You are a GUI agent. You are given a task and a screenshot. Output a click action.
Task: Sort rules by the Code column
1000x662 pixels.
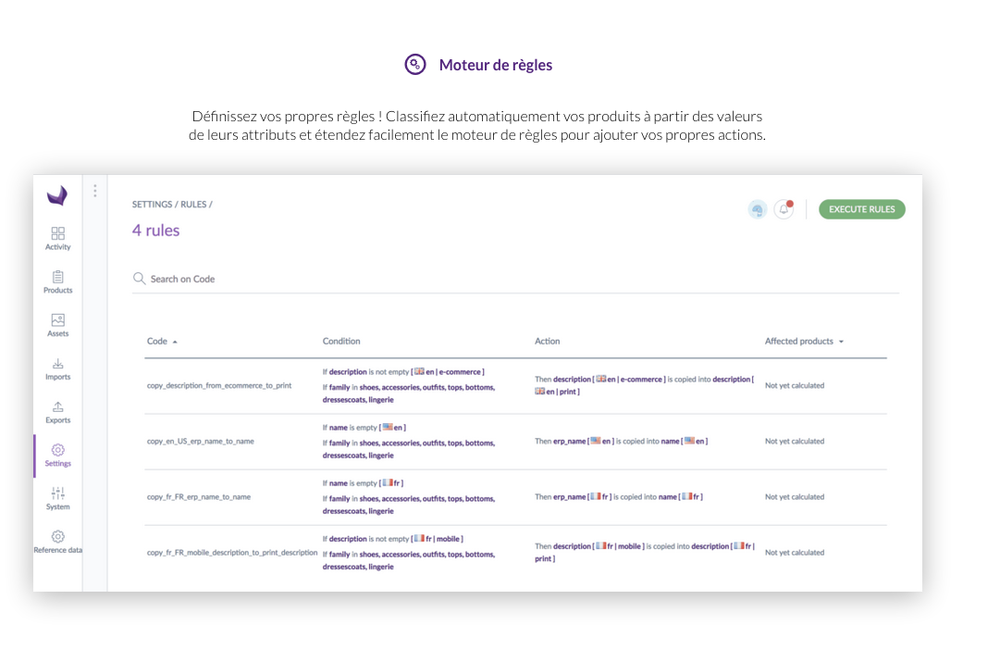coord(157,342)
